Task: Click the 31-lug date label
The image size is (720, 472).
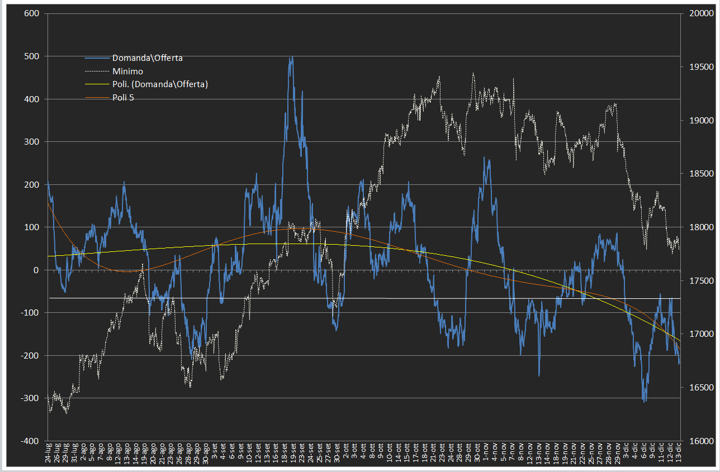Action: (x=74, y=453)
